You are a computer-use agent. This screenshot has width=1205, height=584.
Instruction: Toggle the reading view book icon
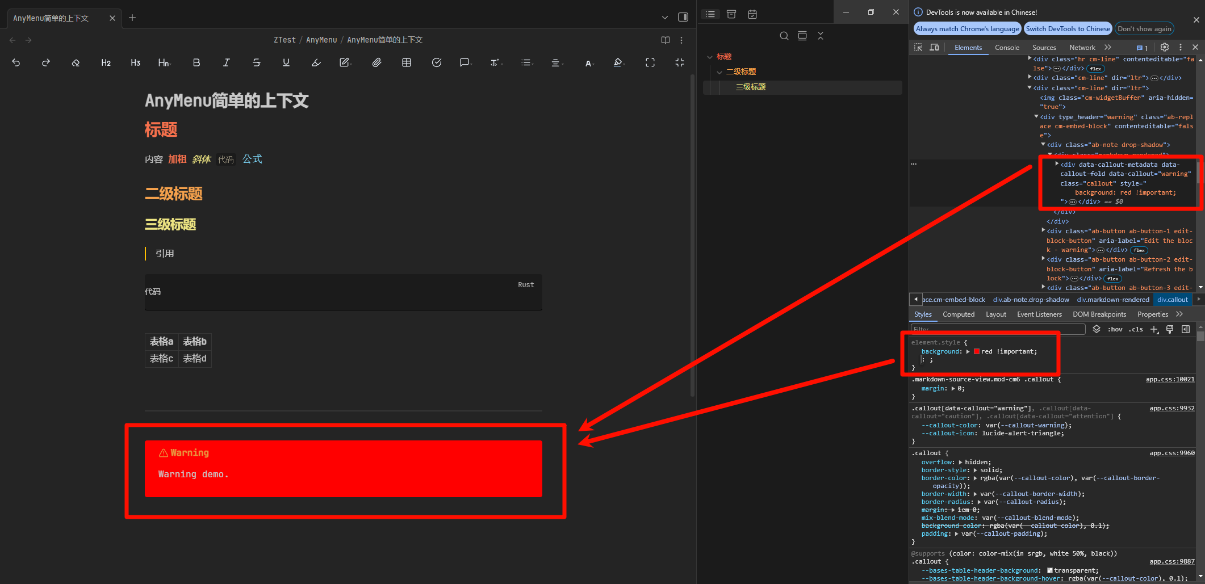(x=666, y=40)
